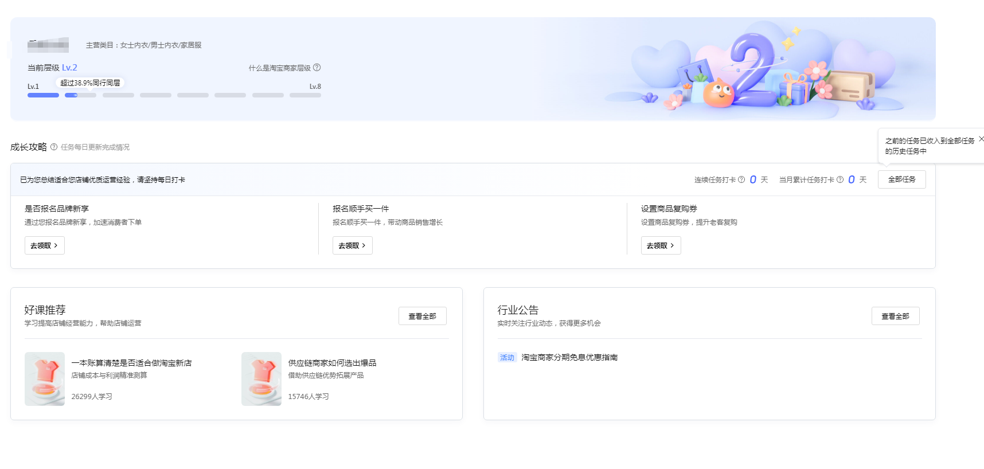This screenshot has width=984, height=469.
Task: Click 主营类目：女士内衣/男士内衣/家居服 text
Action: [144, 45]
